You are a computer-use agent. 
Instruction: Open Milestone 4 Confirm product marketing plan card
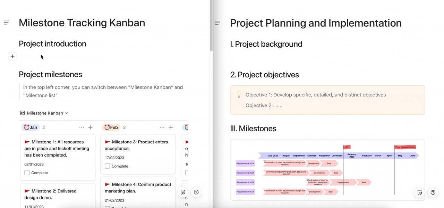[138, 188]
